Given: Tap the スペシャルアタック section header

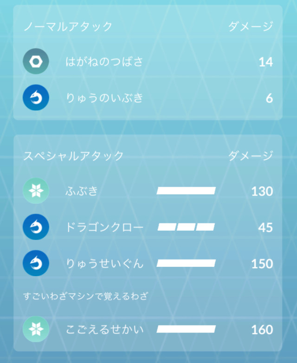Looking at the screenshot, I should (73, 156).
